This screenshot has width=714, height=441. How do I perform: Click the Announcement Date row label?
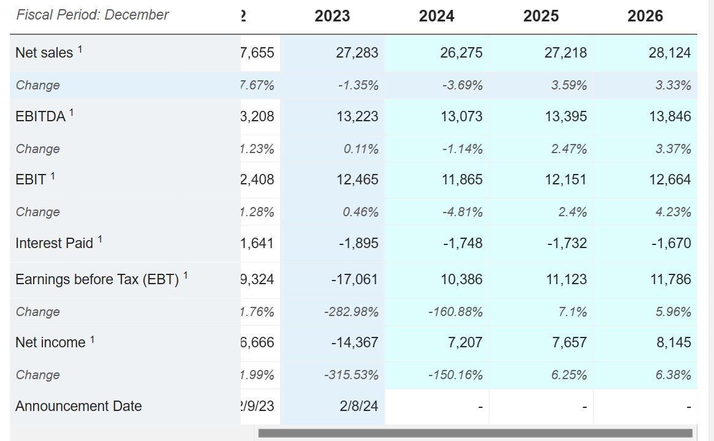pos(78,406)
